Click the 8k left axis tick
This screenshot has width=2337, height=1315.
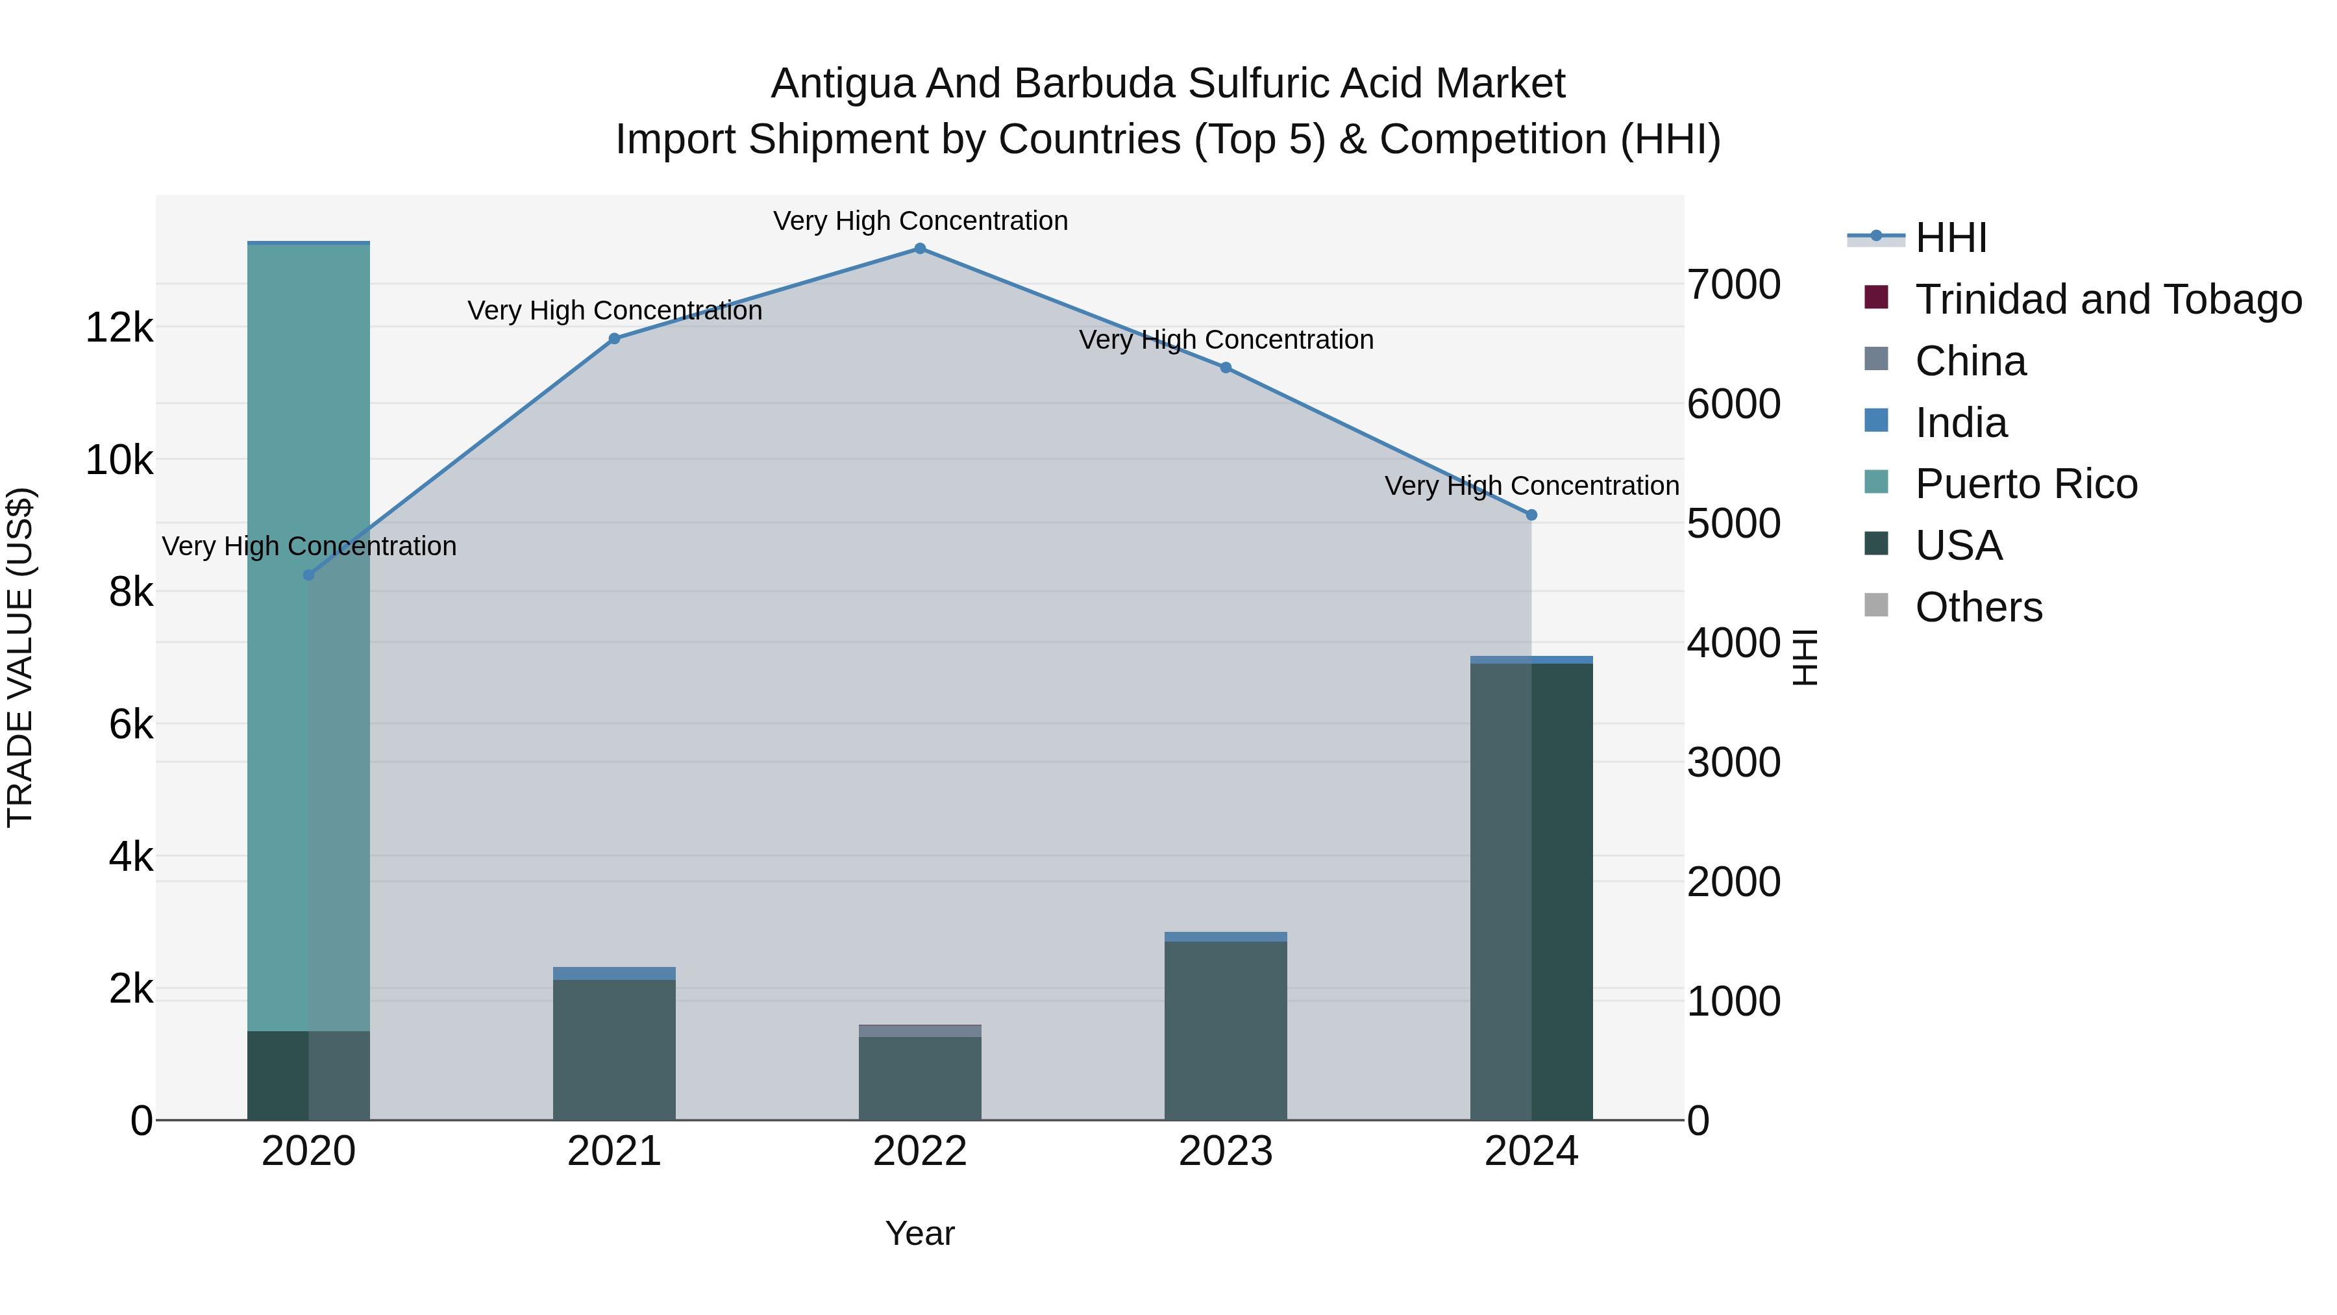click(130, 593)
